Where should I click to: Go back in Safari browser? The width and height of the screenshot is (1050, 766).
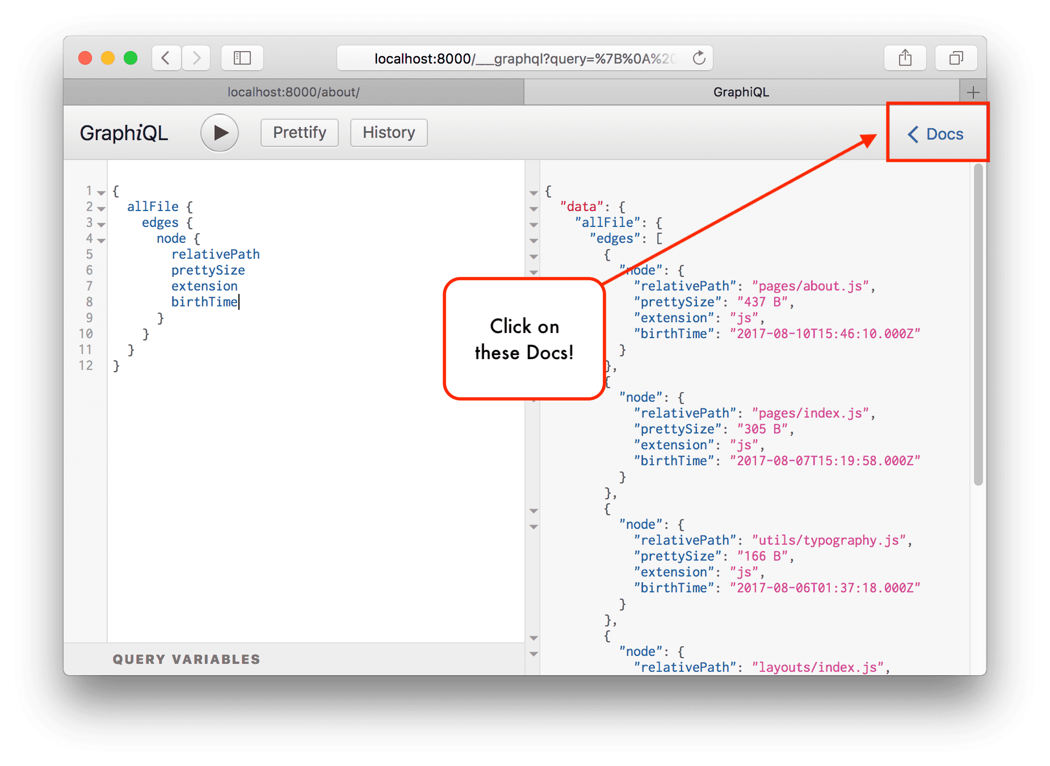(x=166, y=58)
